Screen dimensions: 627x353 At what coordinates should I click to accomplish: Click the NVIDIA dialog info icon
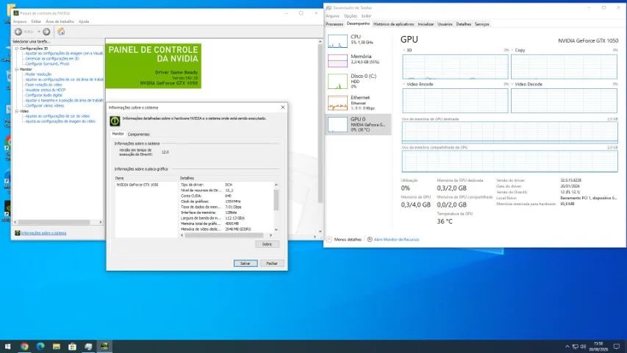115,121
